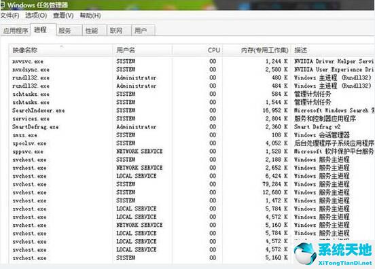Sort by 用户名 column header
The image size is (375, 269).
(x=143, y=50)
